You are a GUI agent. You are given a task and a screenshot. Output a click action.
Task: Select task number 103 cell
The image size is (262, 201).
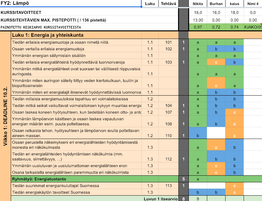coord(169,62)
